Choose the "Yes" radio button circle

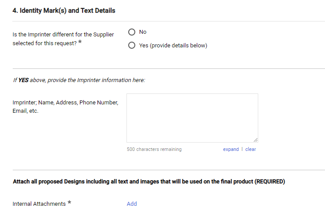coord(132,46)
